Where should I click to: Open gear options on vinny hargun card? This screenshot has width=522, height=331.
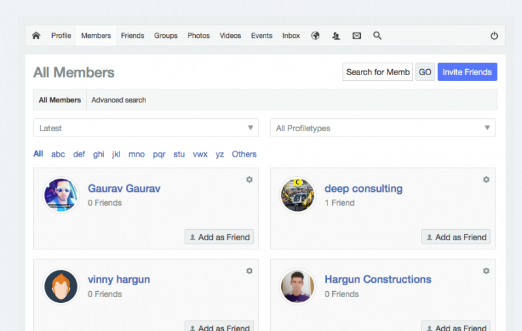point(249,271)
